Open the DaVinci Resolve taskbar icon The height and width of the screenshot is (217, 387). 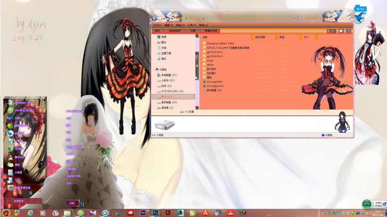point(205,213)
